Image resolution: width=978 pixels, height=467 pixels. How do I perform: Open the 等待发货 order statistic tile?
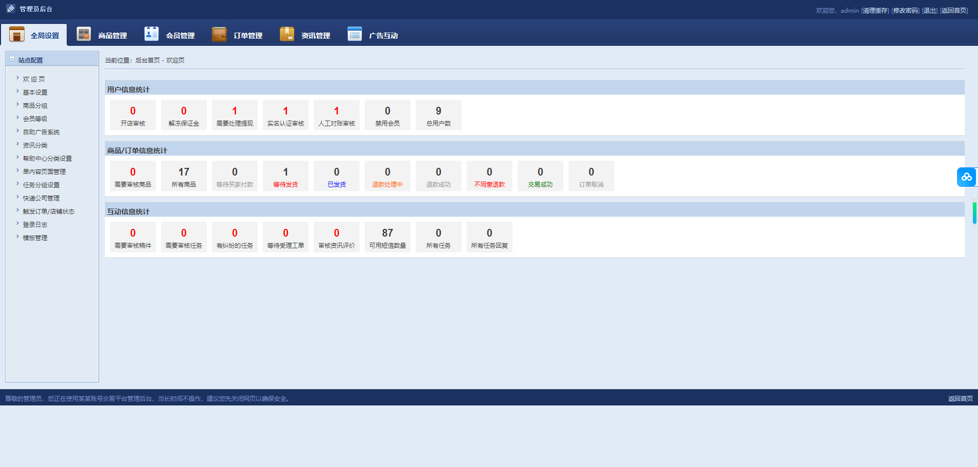(x=286, y=176)
